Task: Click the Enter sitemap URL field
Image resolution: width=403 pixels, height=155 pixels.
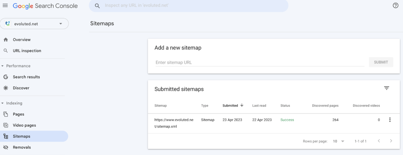Action: 259,62
